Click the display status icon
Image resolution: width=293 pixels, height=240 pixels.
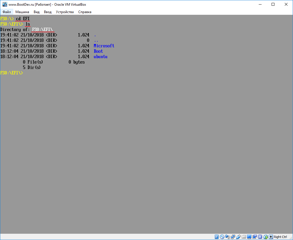pyautogui.click(x=249, y=237)
